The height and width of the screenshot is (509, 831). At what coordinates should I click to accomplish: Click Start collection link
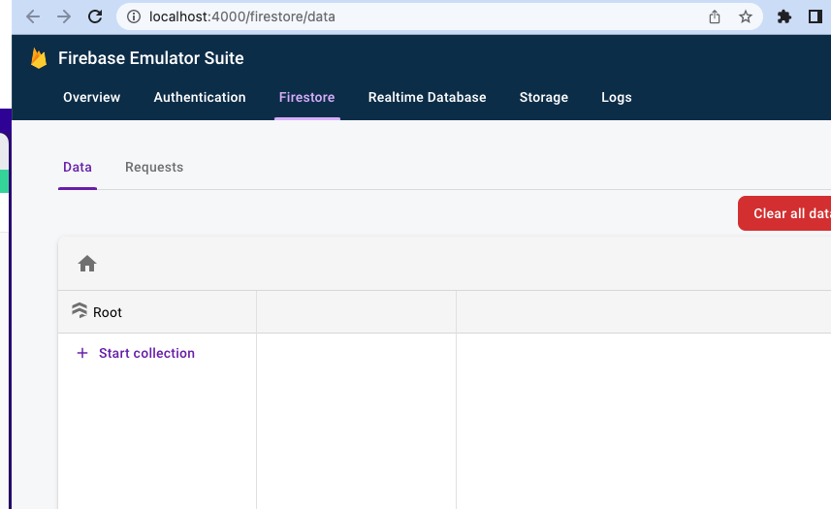(x=146, y=353)
